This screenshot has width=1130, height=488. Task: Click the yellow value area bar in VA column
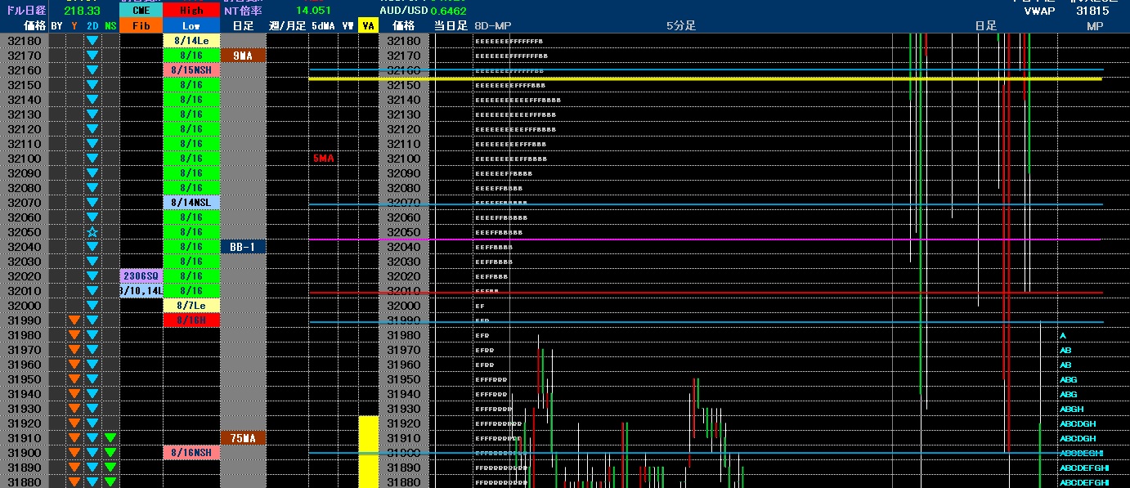[x=369, y=452]
